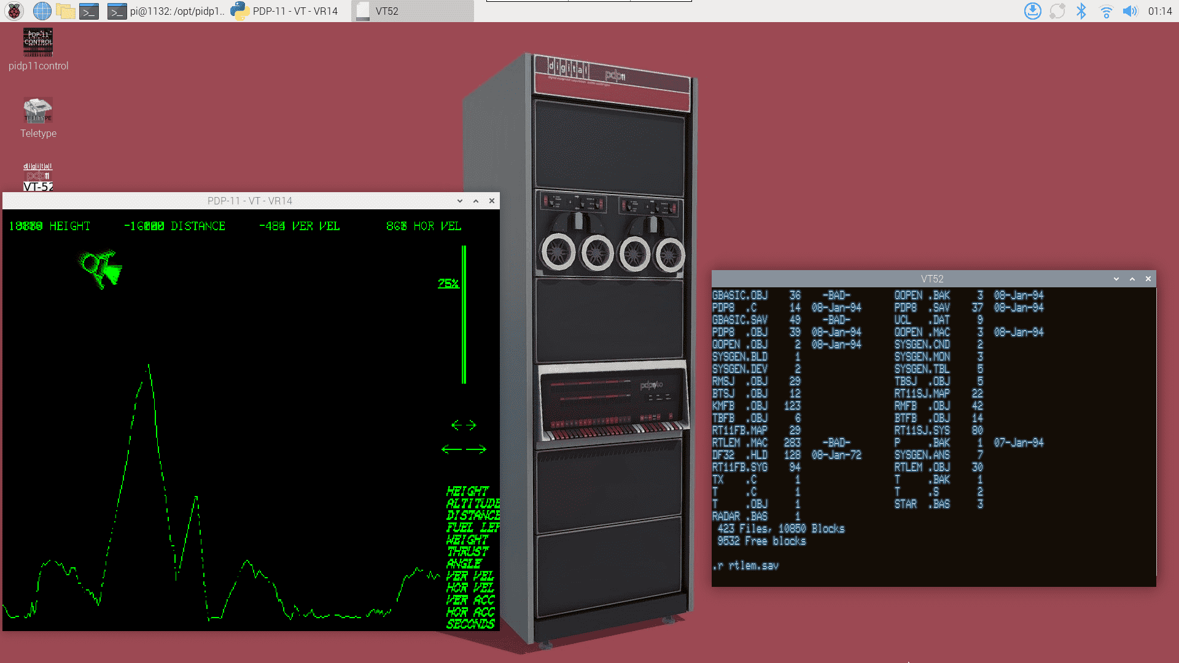Click the volume speaker icon

coord(1130,11)
